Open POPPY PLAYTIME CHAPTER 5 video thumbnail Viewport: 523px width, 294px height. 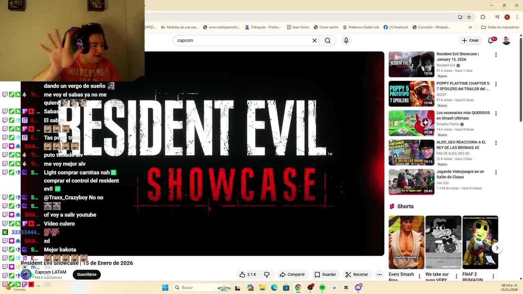pyautogui.click(x=411, y=94)
